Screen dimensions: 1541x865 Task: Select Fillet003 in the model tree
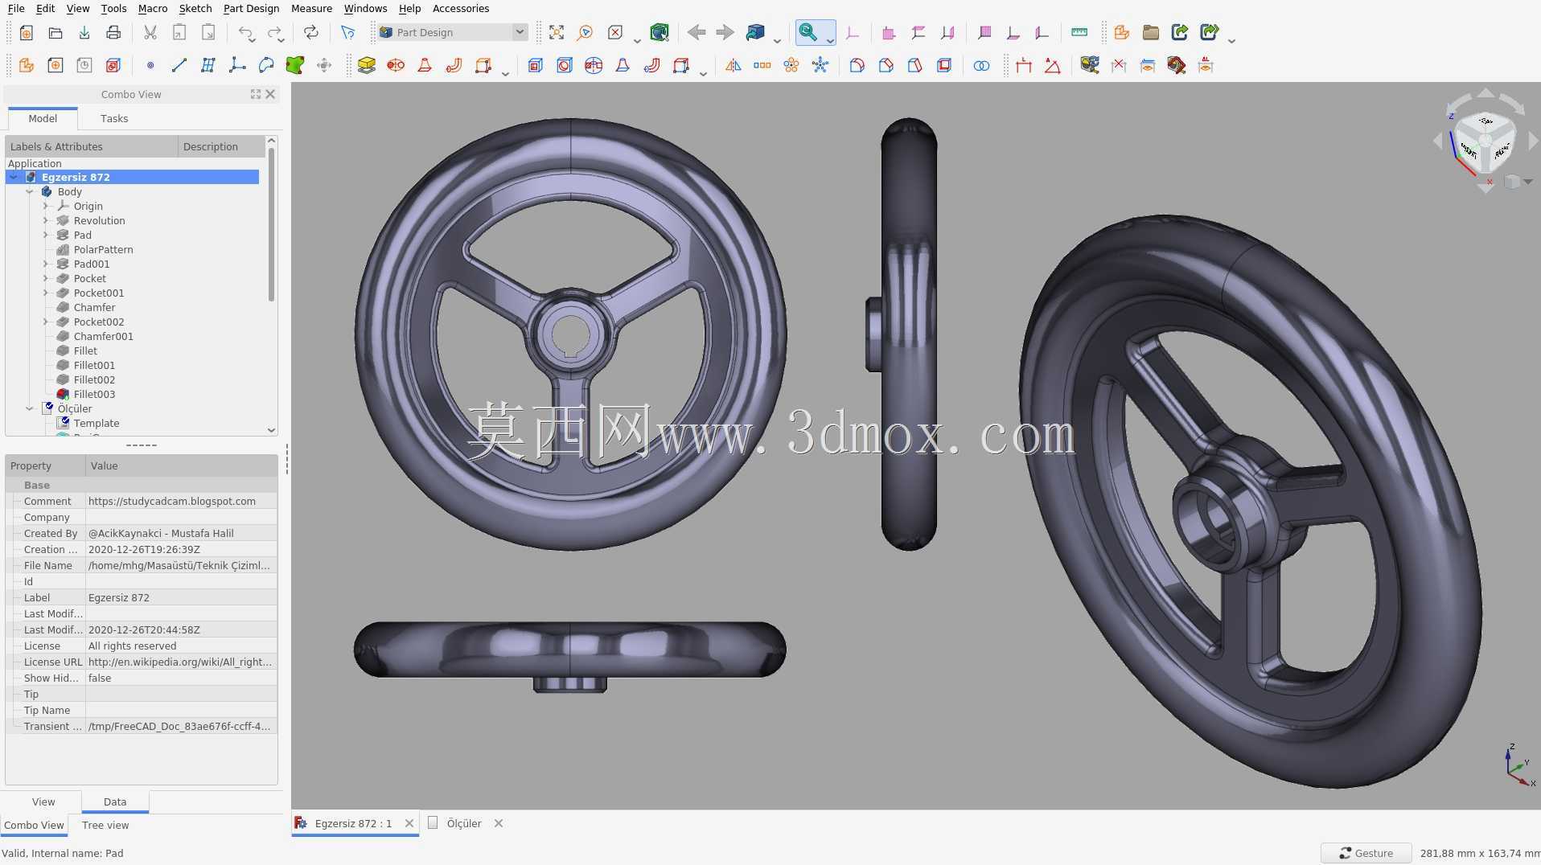tap(94, 394)
